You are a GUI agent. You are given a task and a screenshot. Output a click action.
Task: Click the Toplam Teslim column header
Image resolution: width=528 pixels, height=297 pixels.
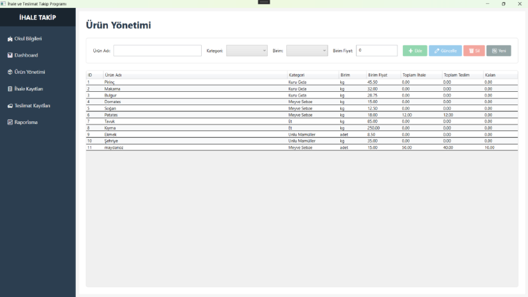coord(463,75)
